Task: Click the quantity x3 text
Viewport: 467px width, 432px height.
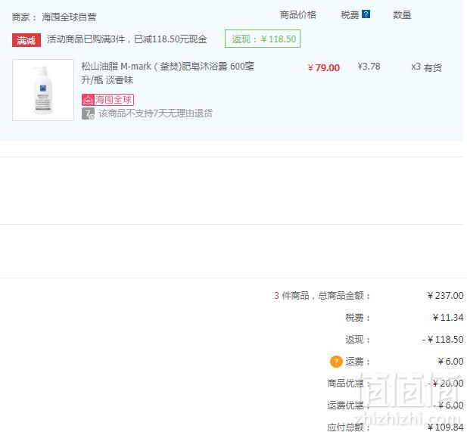Action: 416,67
